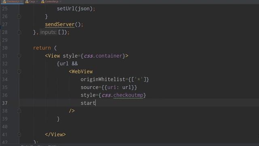Click the source attribute name
This screenshot has width=259, height=146.
point(89,87)
